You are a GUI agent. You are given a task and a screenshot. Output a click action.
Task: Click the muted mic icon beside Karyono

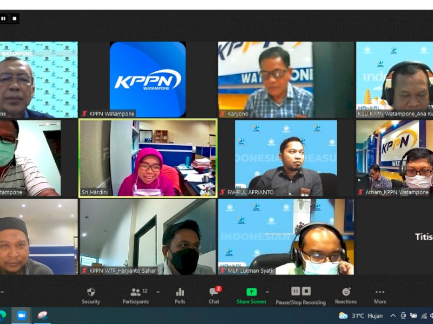pos(222,114)
